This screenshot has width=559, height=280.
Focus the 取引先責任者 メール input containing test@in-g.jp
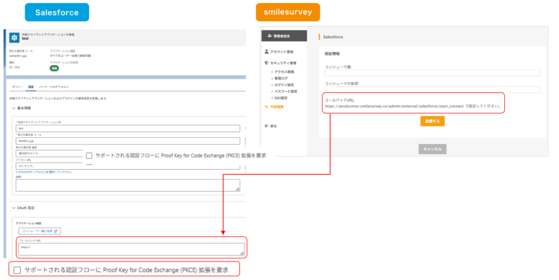[x=128, y=141]
